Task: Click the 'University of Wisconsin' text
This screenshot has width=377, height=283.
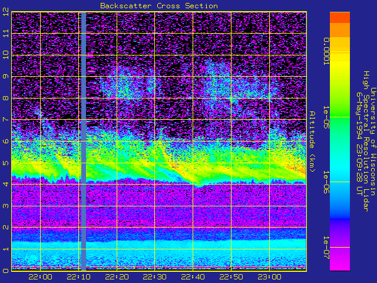Action: pyautogui.click(x=373, y=141)
